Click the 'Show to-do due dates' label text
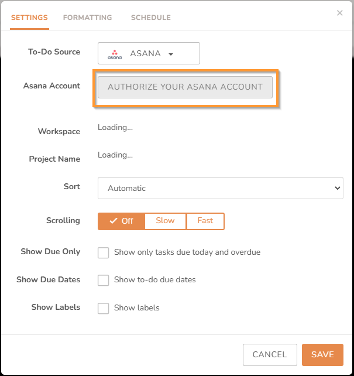The image size is (354, 376). (x=155, y=280)
